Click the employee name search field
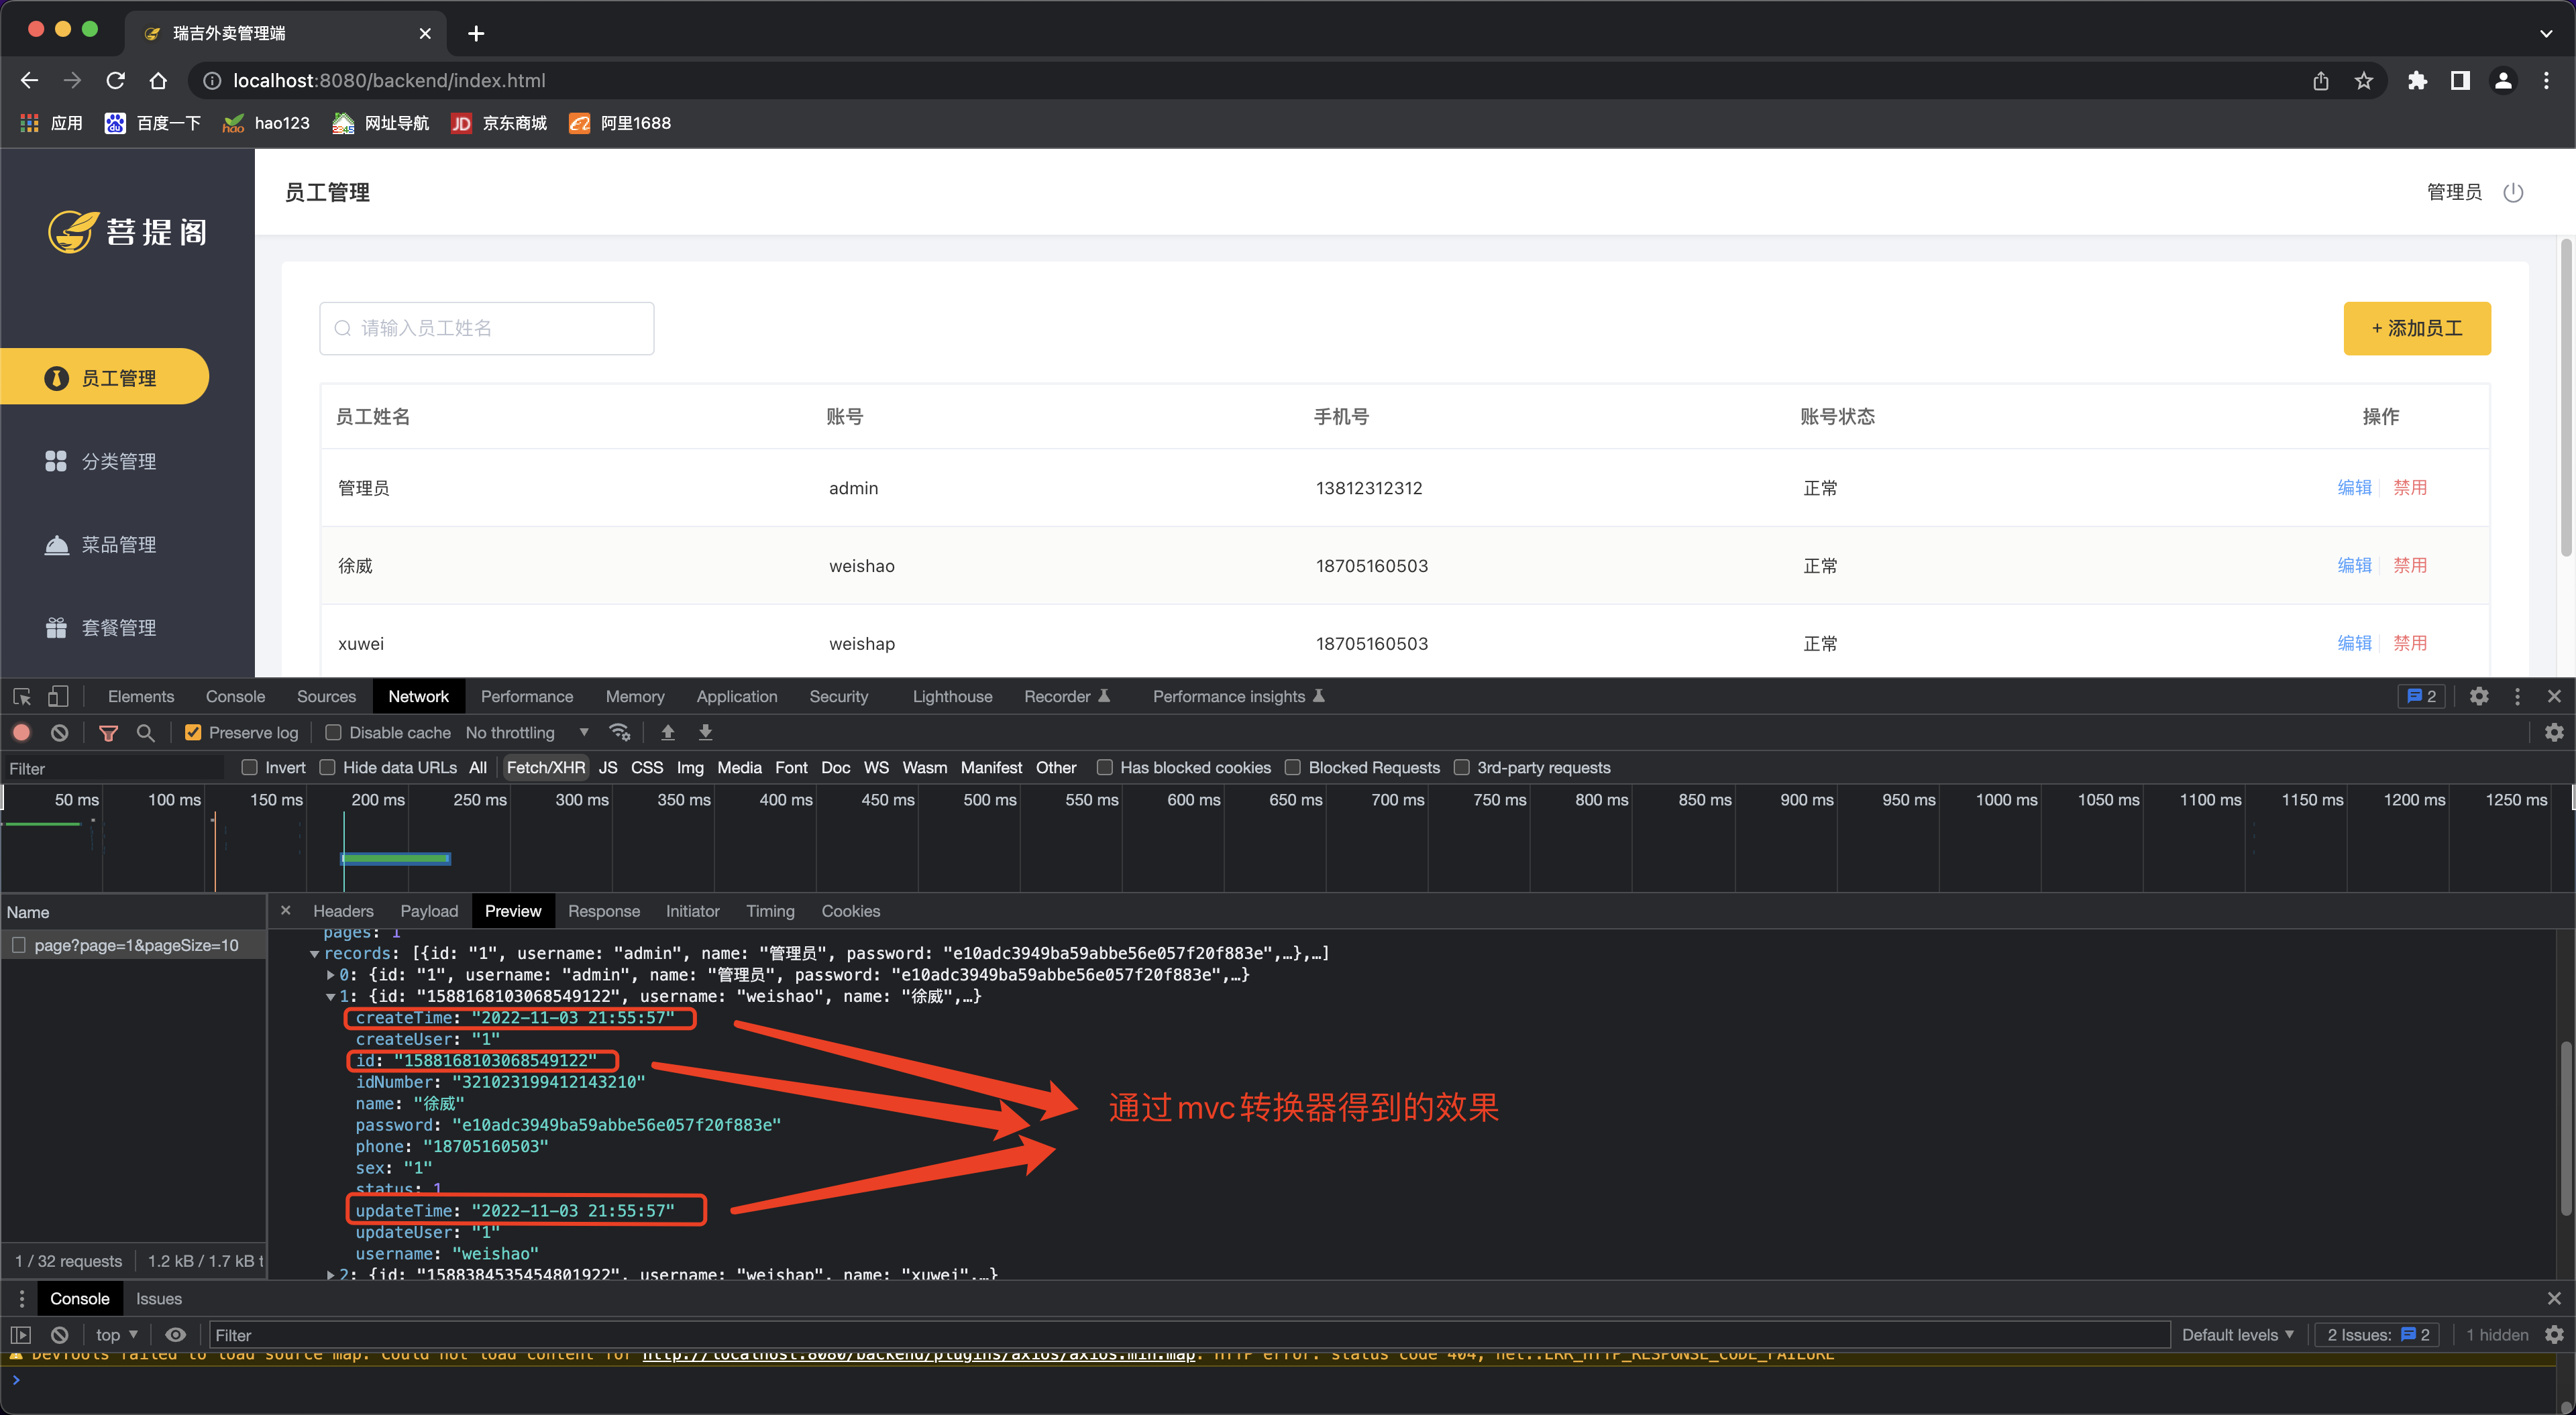Image resolution: width=2576 pixels, height=1415 pixels. pyautogui.click(x=487, y=328)
